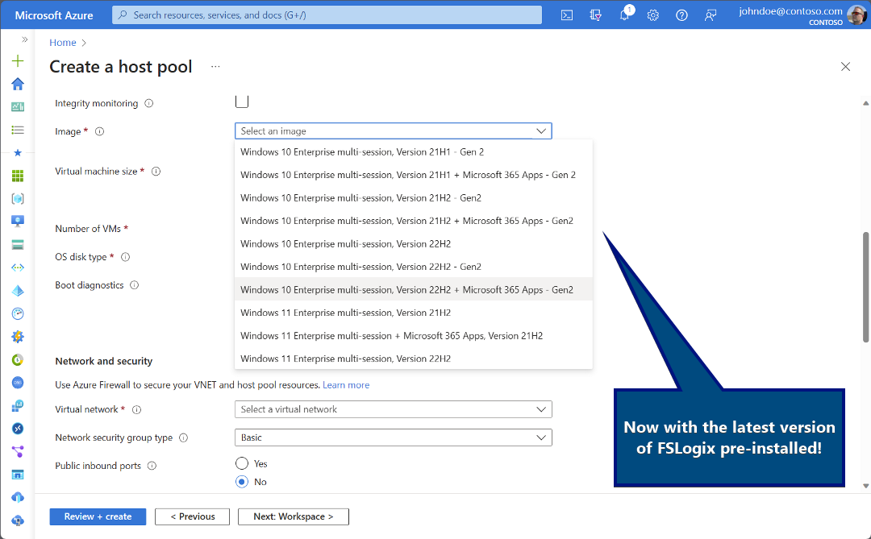Select Yes for Public inbound ports
The image size is (871, 539).
point(242,463)
